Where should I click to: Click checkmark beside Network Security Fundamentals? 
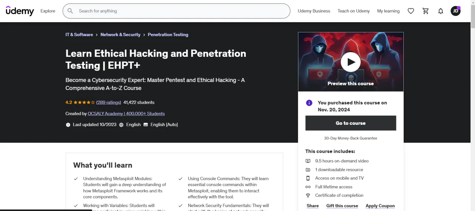coord(180,205)
